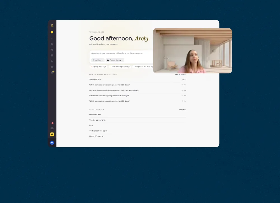Select the 'Obligations due in 30 days' chip

coord(143,67)
